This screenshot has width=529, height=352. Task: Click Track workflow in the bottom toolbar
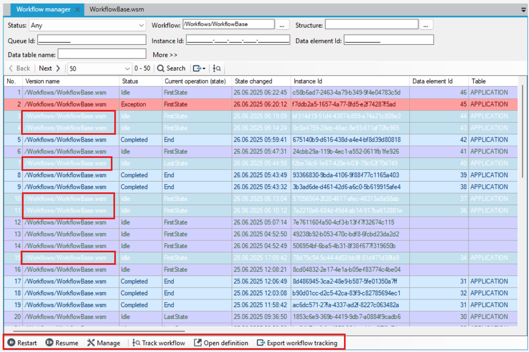point(159,343)
